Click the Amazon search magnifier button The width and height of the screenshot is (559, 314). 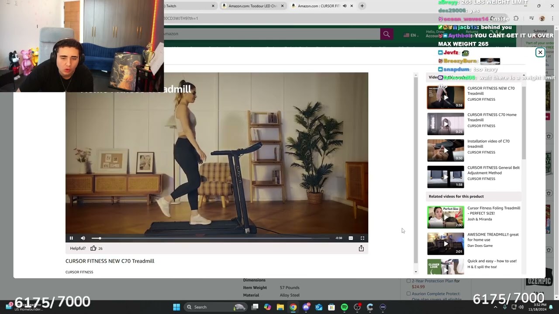[386, 34]
